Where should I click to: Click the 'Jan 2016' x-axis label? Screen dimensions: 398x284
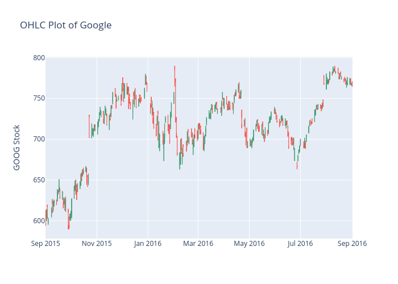147,244
